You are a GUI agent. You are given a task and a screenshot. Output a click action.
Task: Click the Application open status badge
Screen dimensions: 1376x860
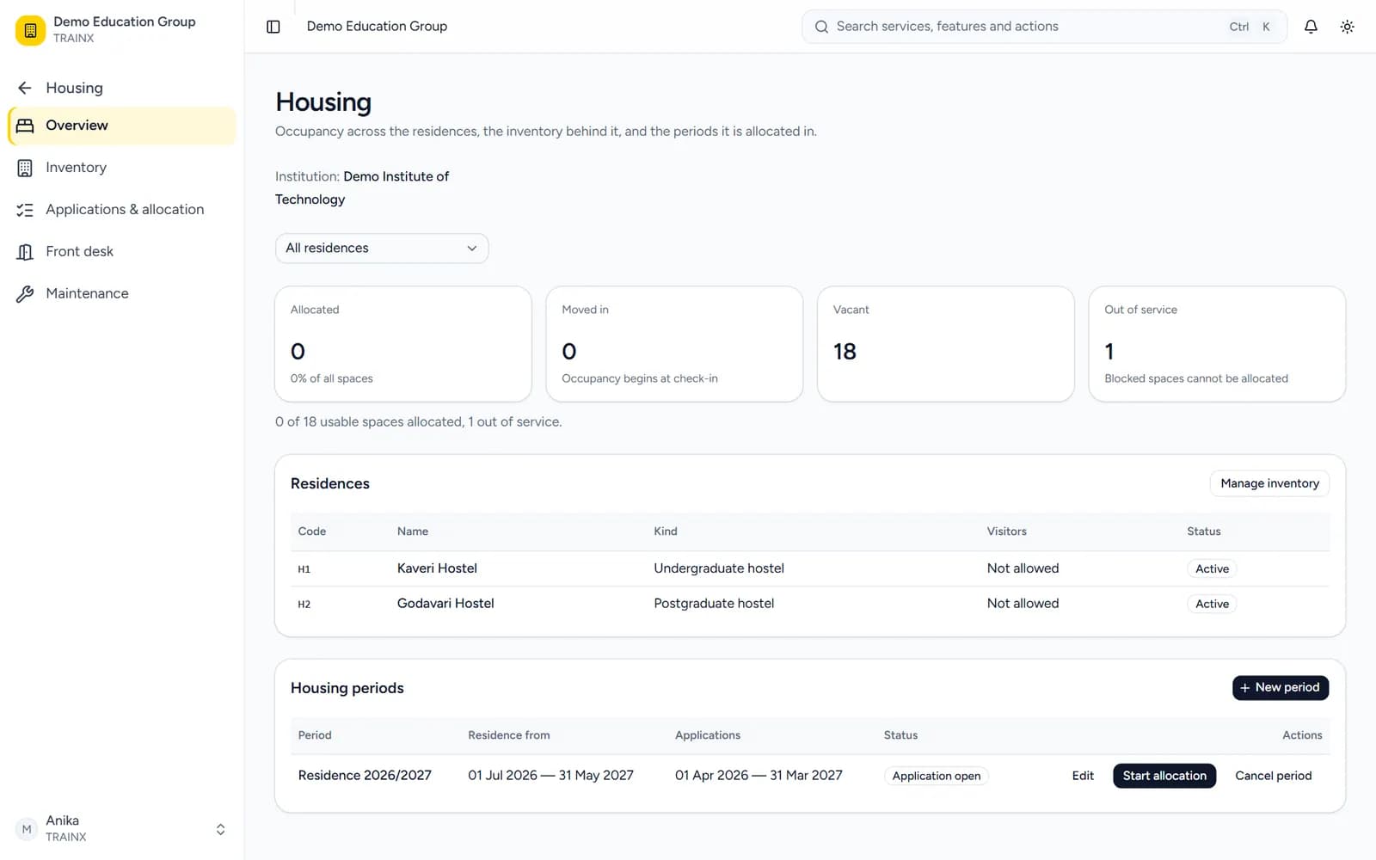(937, 776)
